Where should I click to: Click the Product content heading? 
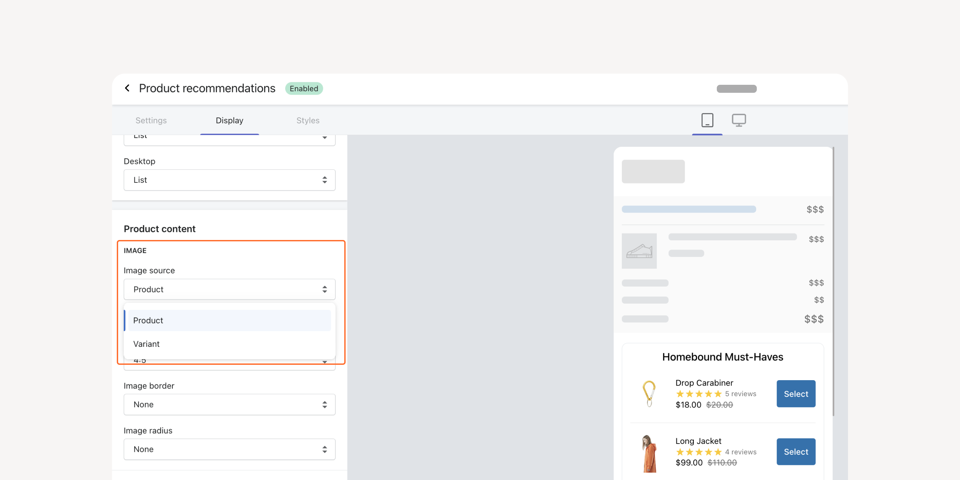pos(159,229)
